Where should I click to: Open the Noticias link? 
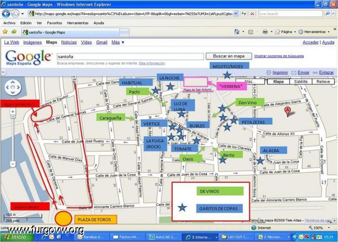(69, 43)
